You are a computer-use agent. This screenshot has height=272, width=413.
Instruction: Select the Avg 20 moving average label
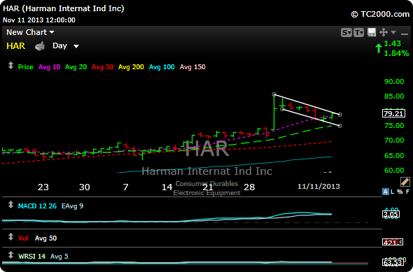point(76,67)
